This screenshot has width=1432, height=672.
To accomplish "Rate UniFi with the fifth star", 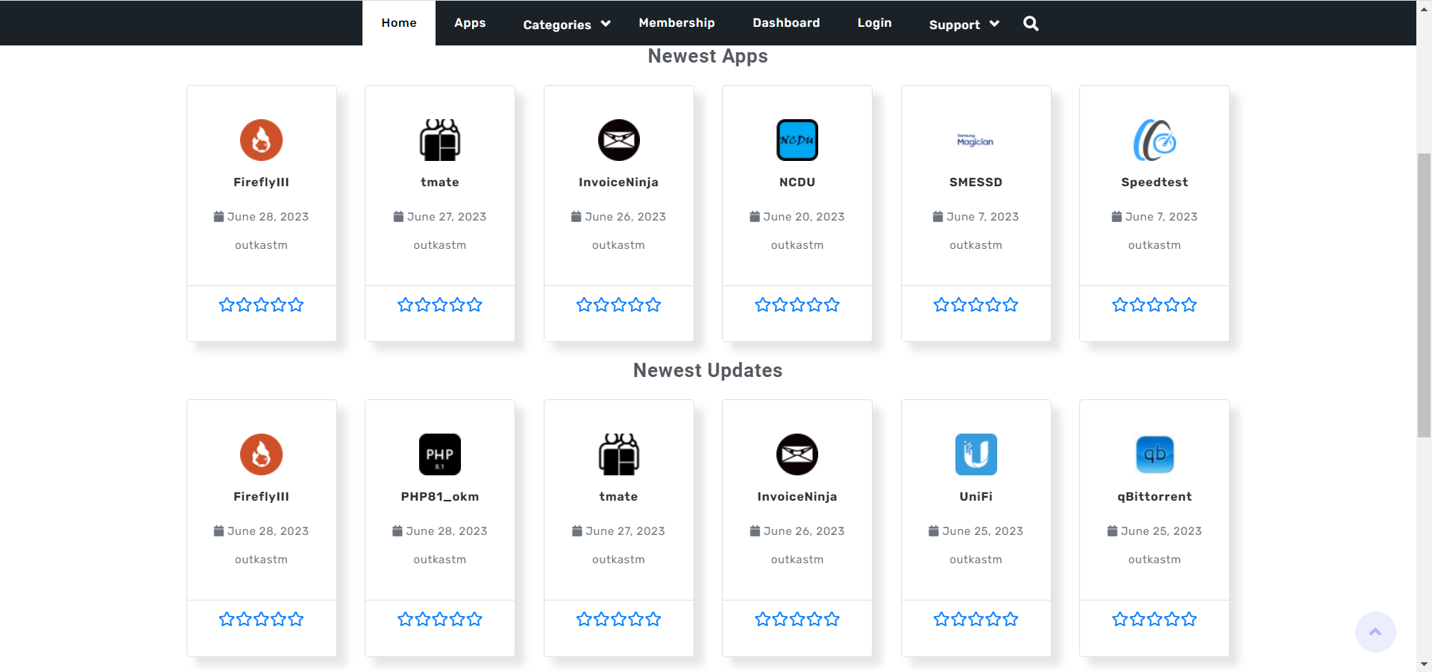I will pyautogui.click(x=1011, y=619).
